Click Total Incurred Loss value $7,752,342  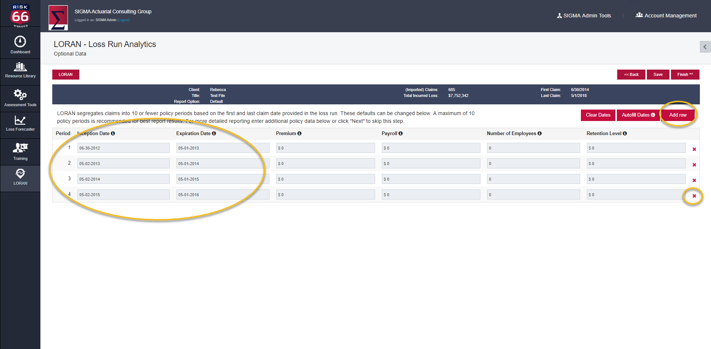pos(458,95)
